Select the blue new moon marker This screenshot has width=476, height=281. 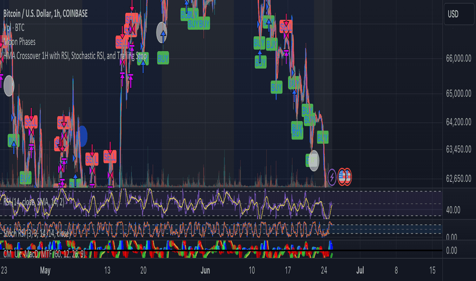tap(83, 136)
